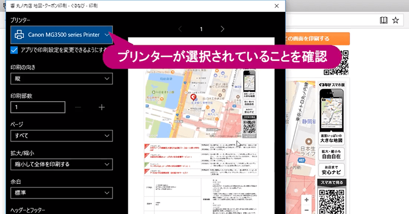Click the print preview page thumbnail

coord(201,126)
